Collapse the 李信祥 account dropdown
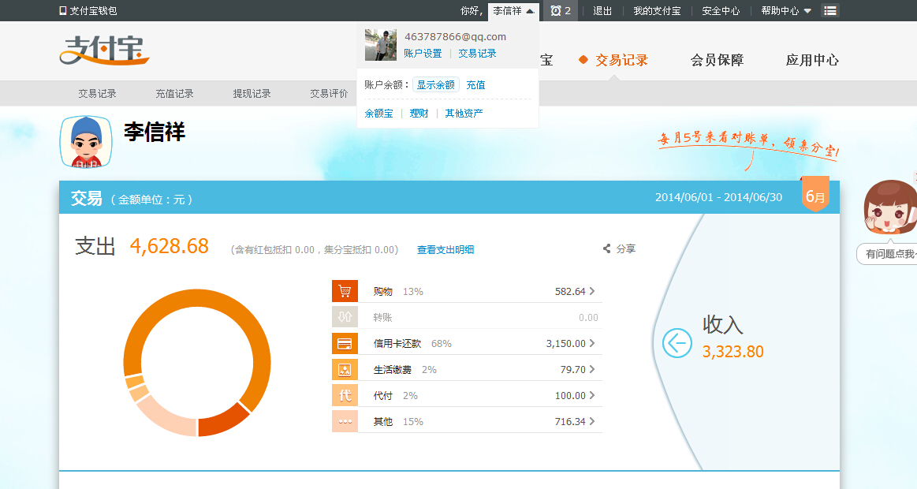Screen dimensions: 917x489 (x=513, y=11)
